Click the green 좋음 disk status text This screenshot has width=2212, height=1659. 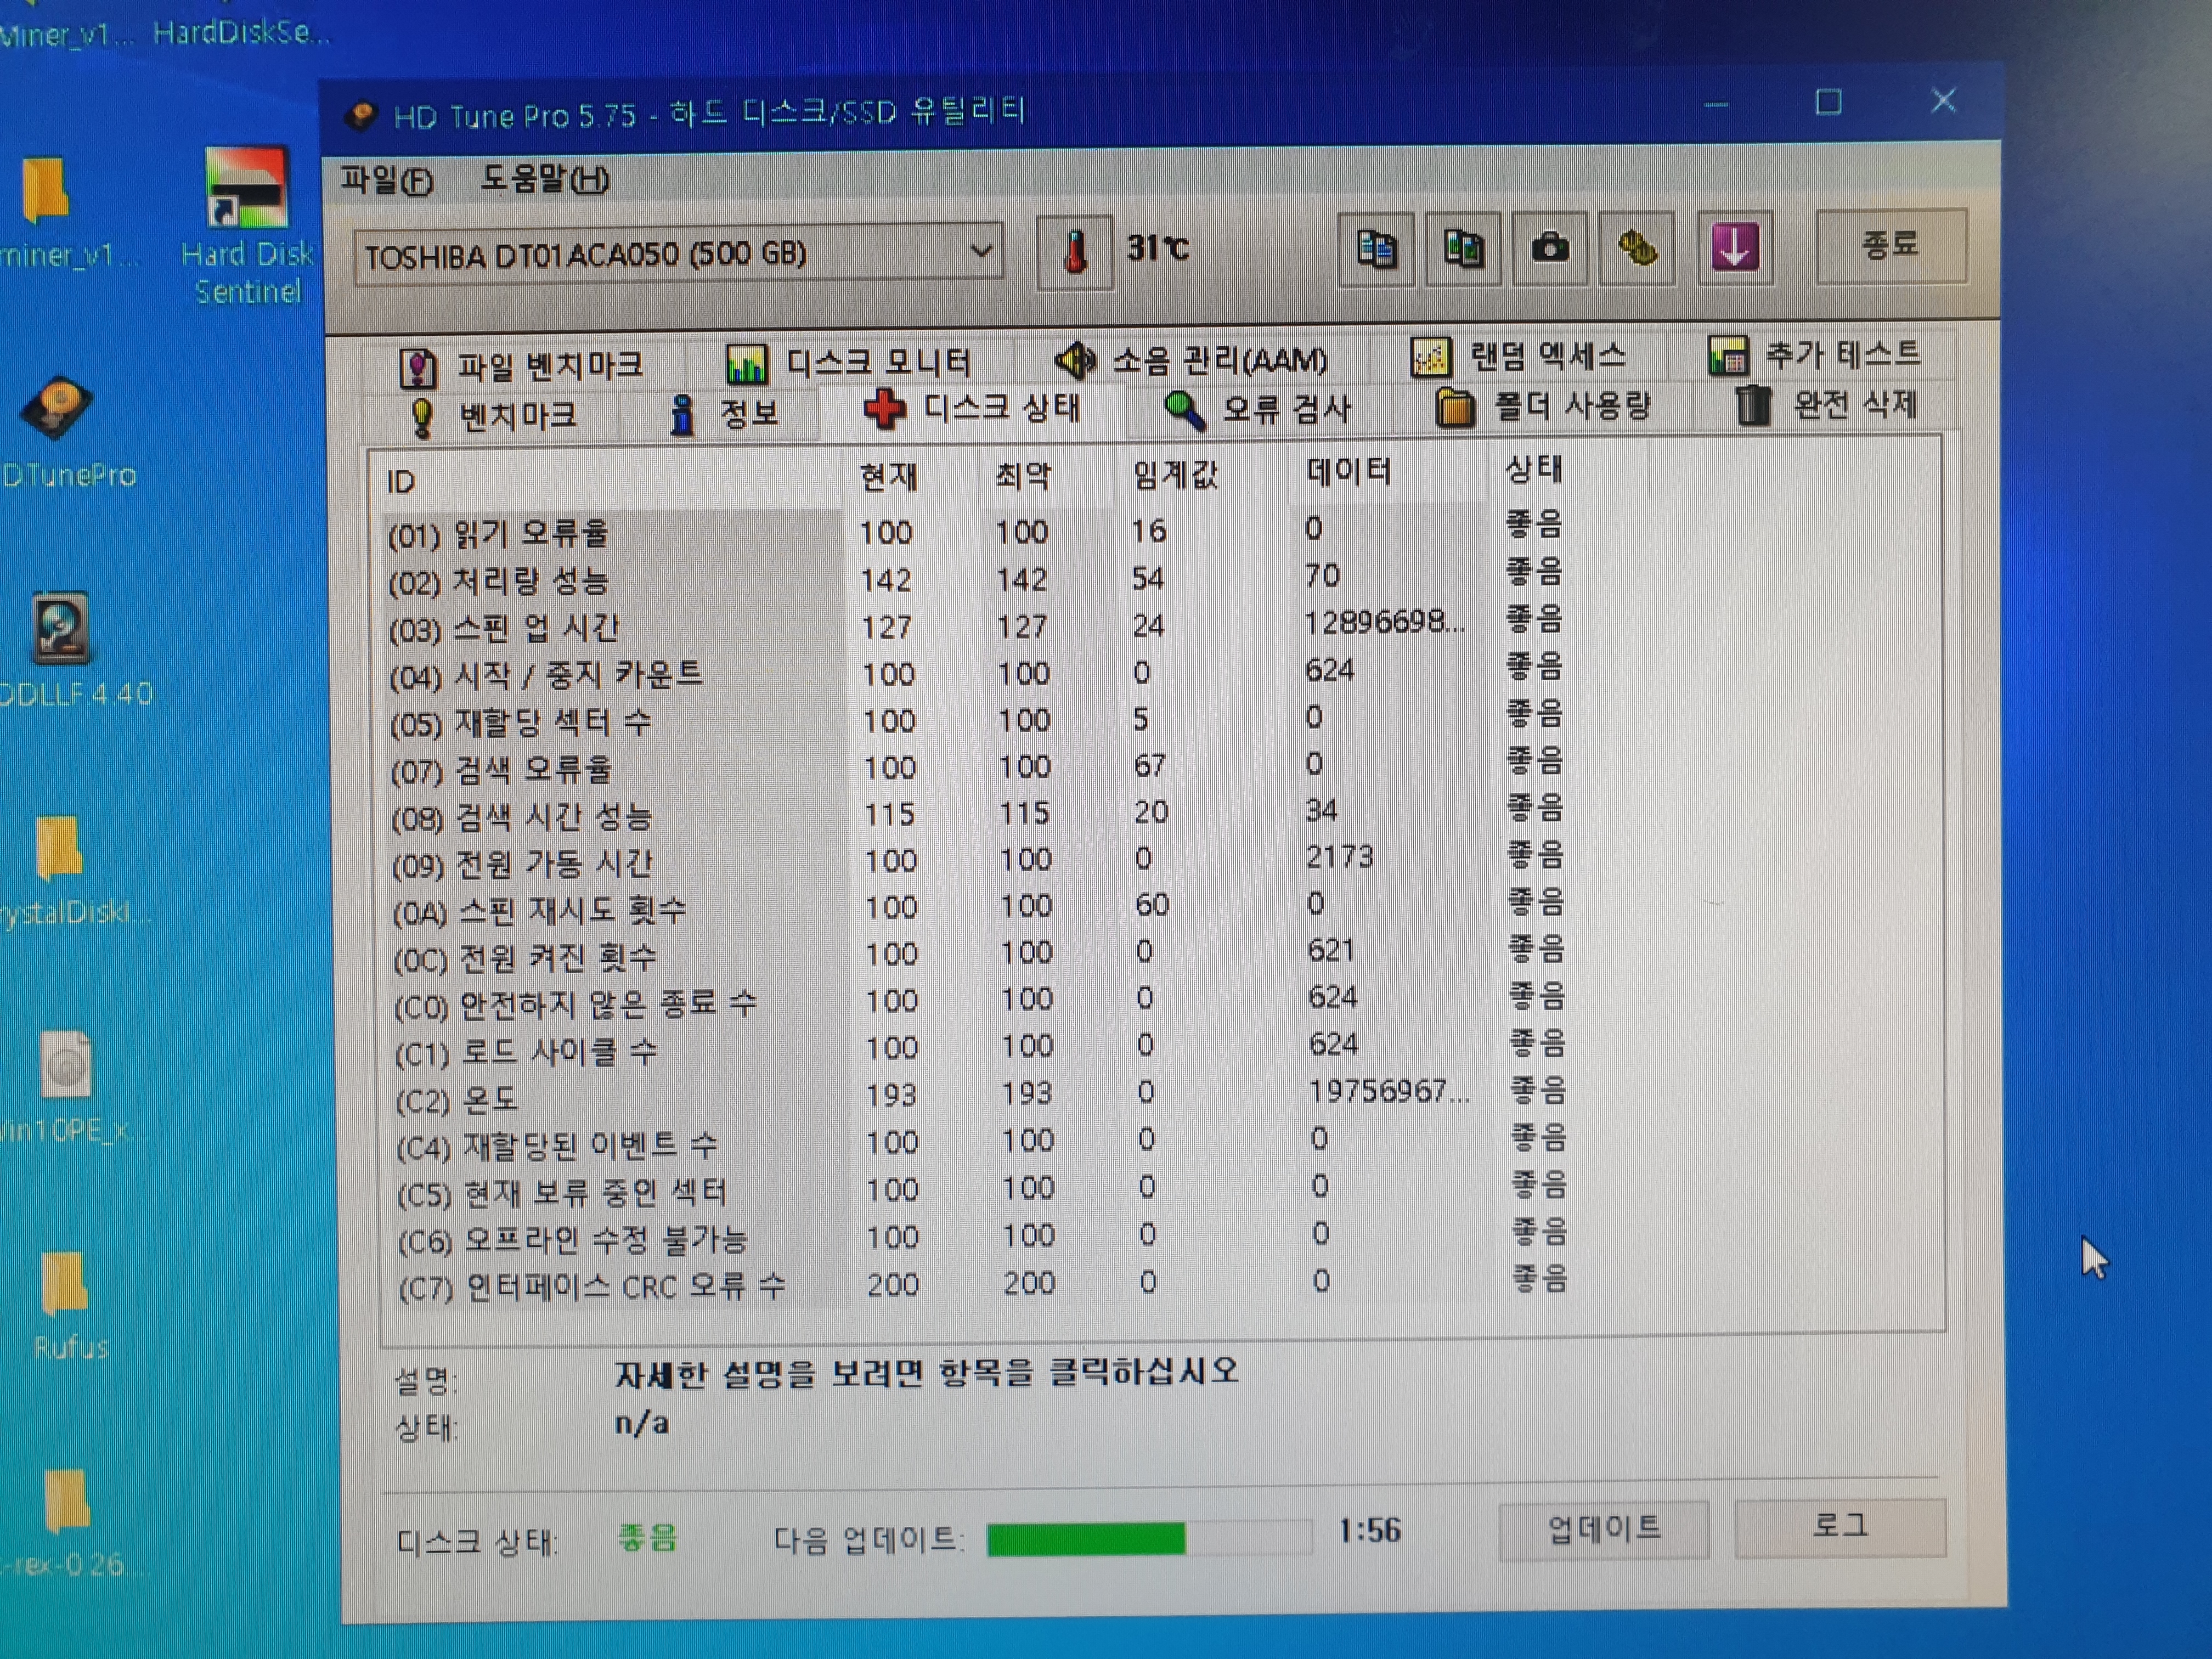(x=648, y=1537)
